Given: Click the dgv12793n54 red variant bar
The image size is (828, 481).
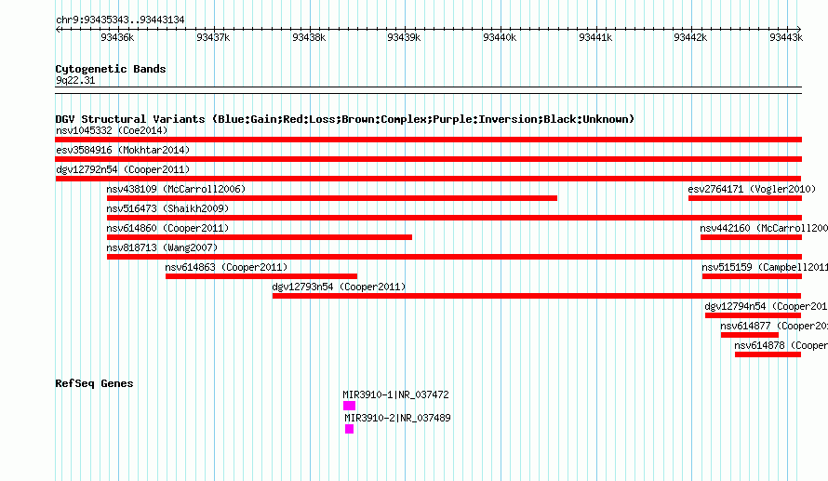Looking at the screenshot, I should pyautogui.click(x=537, y=296).
